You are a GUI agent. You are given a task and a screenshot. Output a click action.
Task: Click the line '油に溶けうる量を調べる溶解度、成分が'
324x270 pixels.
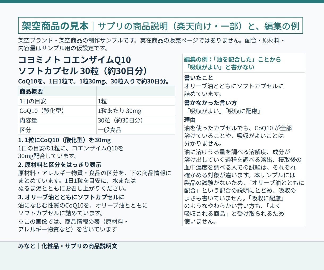click(x=237, y=152)
